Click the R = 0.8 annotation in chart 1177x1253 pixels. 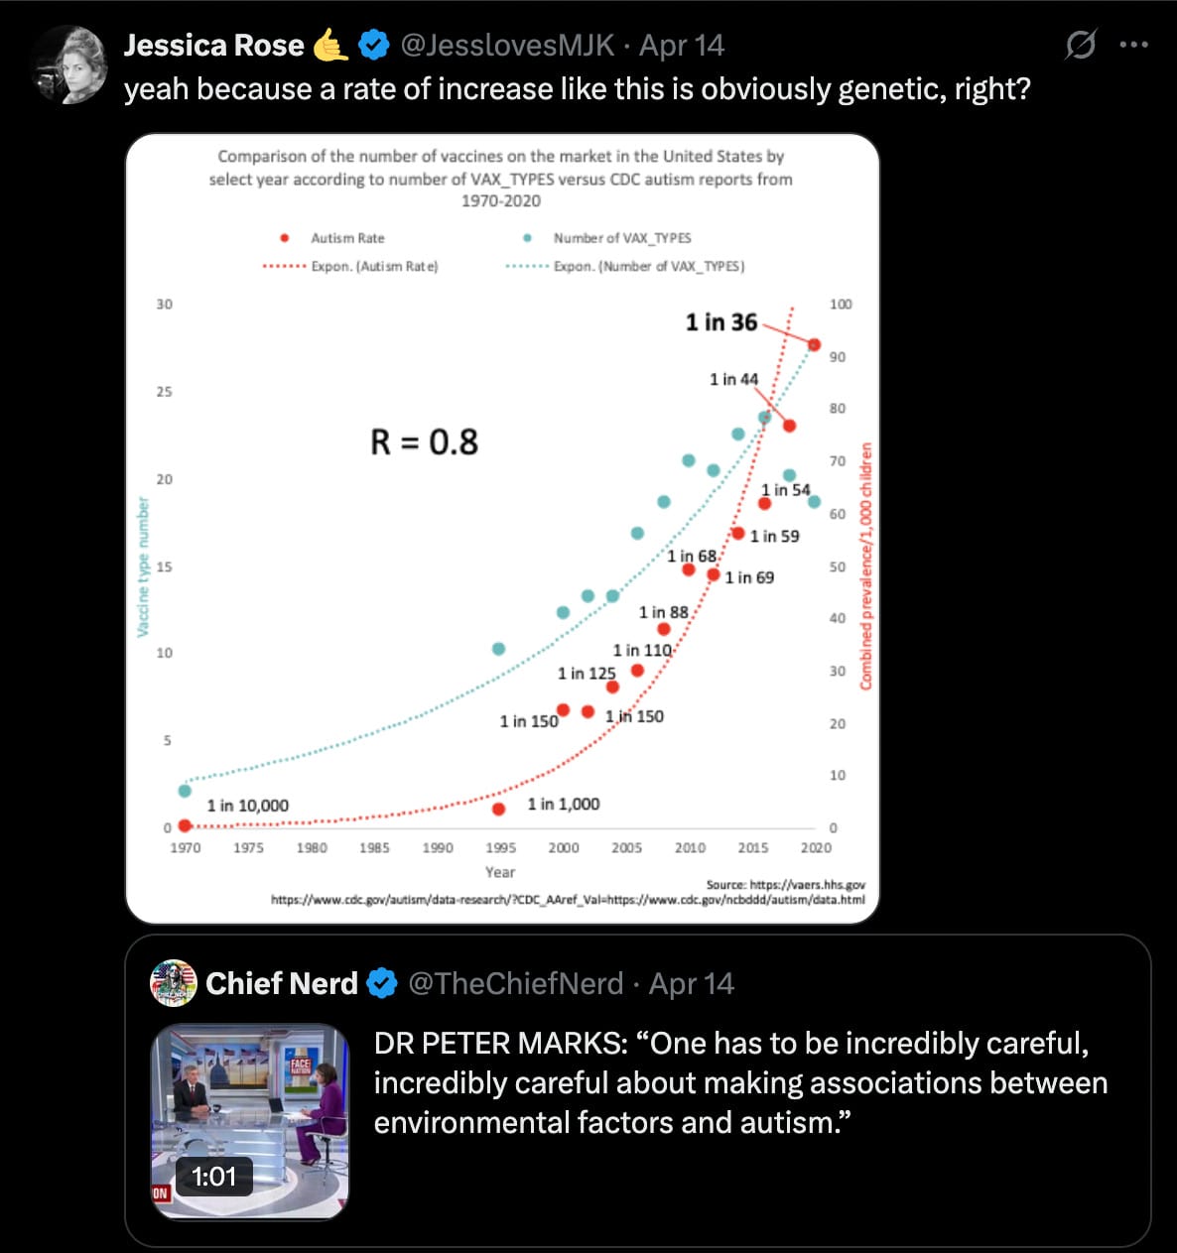tap(424, 441)
